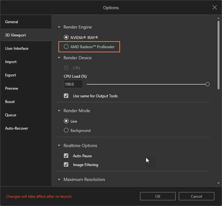This screenshot has height=206, width=222.
Task: Collapse the Render Engine section
Action: click(x=59, y=27)
